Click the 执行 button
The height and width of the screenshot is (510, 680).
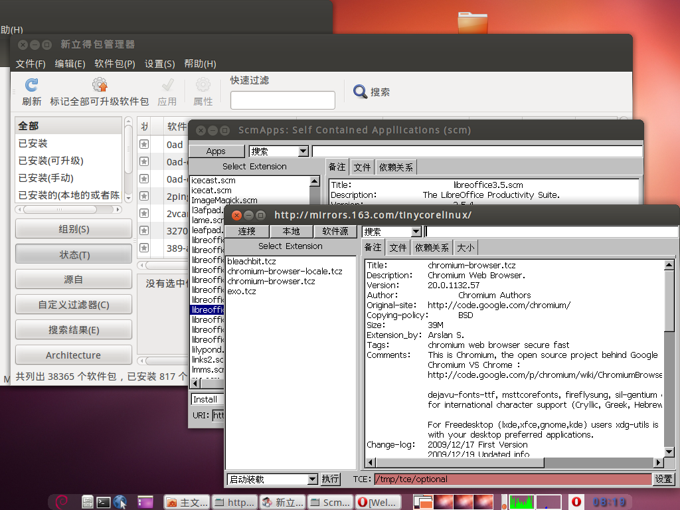330,479
